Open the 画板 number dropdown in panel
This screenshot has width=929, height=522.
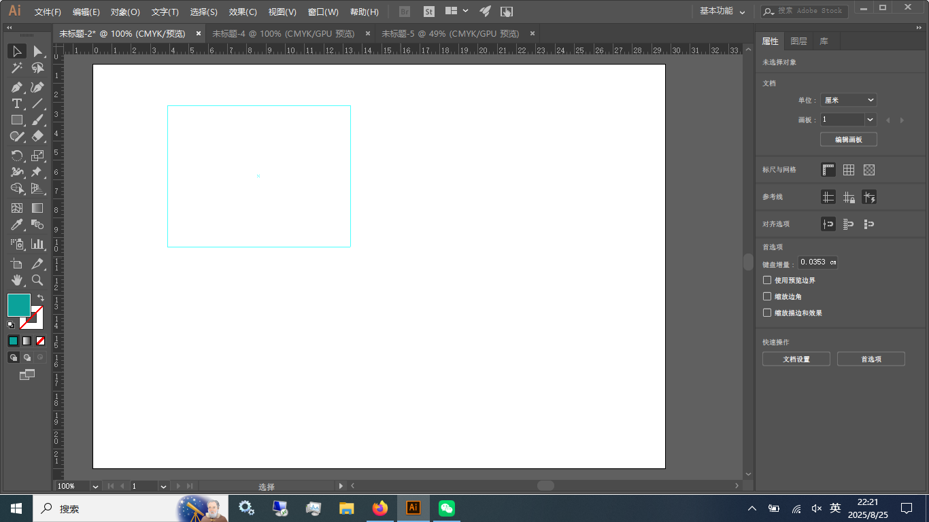click(871, 120)
